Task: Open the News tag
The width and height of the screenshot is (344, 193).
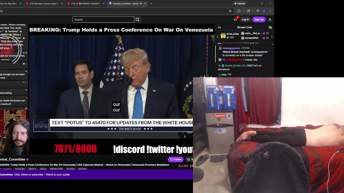Action: point(43,169)
